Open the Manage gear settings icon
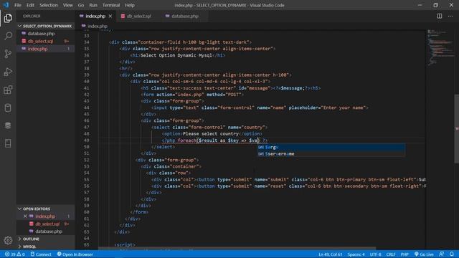This screenshot has width=459, height=258. click(x=8, y=241)
